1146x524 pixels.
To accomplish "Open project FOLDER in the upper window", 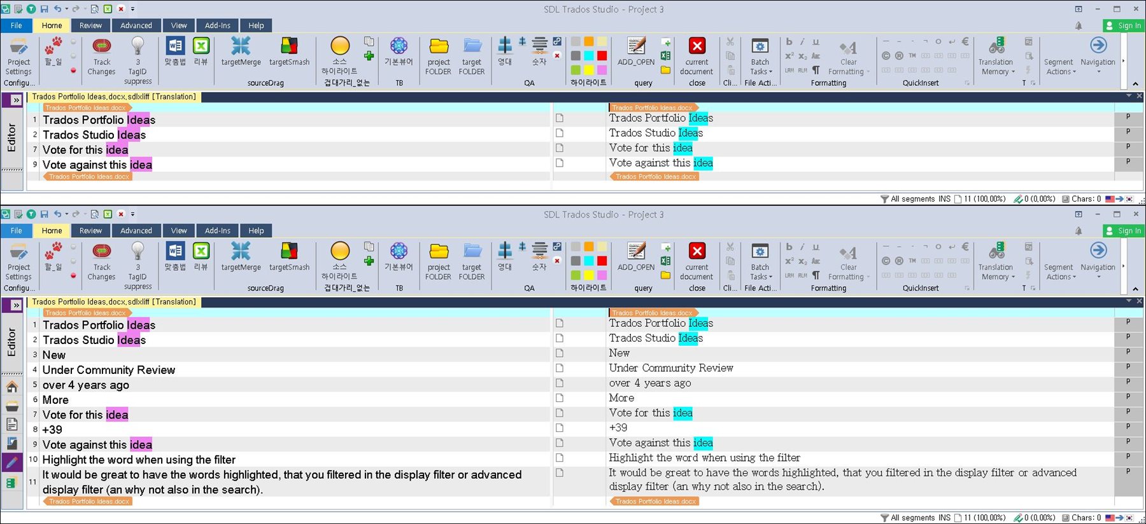I will (x=439, y=56).
